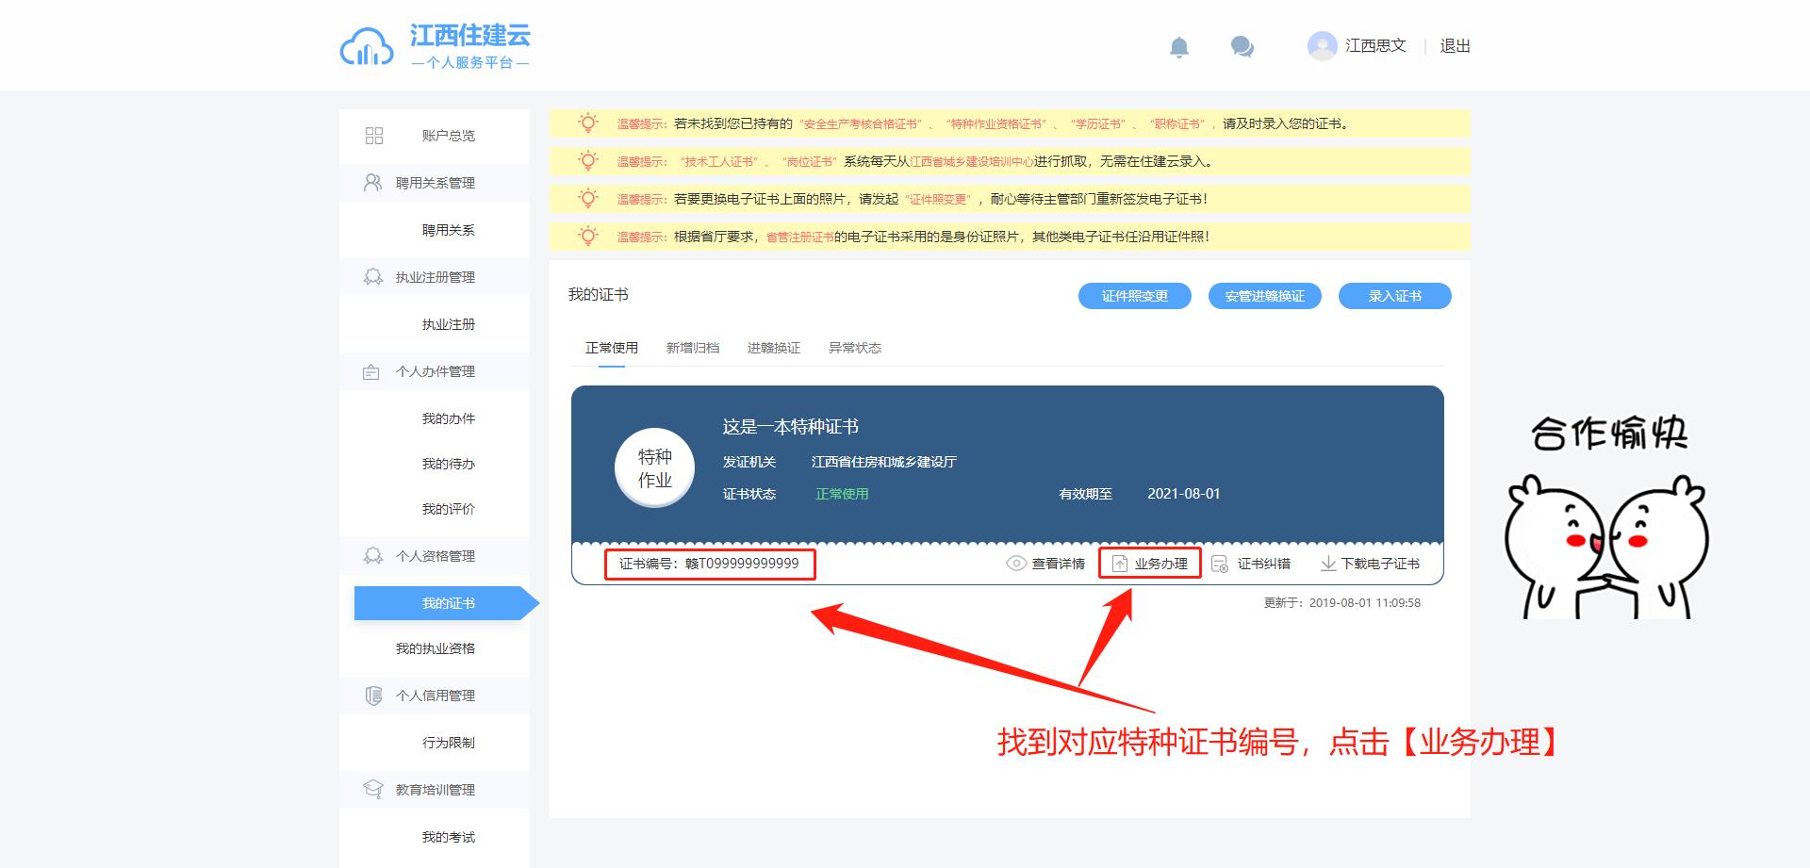Click the 江西住建云 cloud logo
This screenshot has width=1810, height=868.
(366, 47)
